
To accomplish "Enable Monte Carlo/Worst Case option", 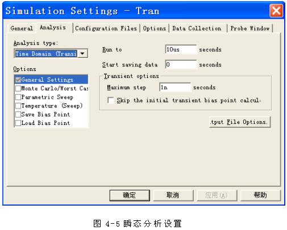I will pos(18,89).
